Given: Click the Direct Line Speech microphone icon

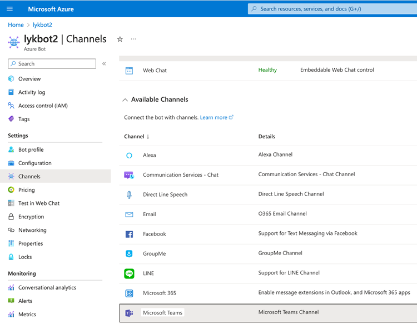Looking at the screenshot, I should tap(129, 195).
